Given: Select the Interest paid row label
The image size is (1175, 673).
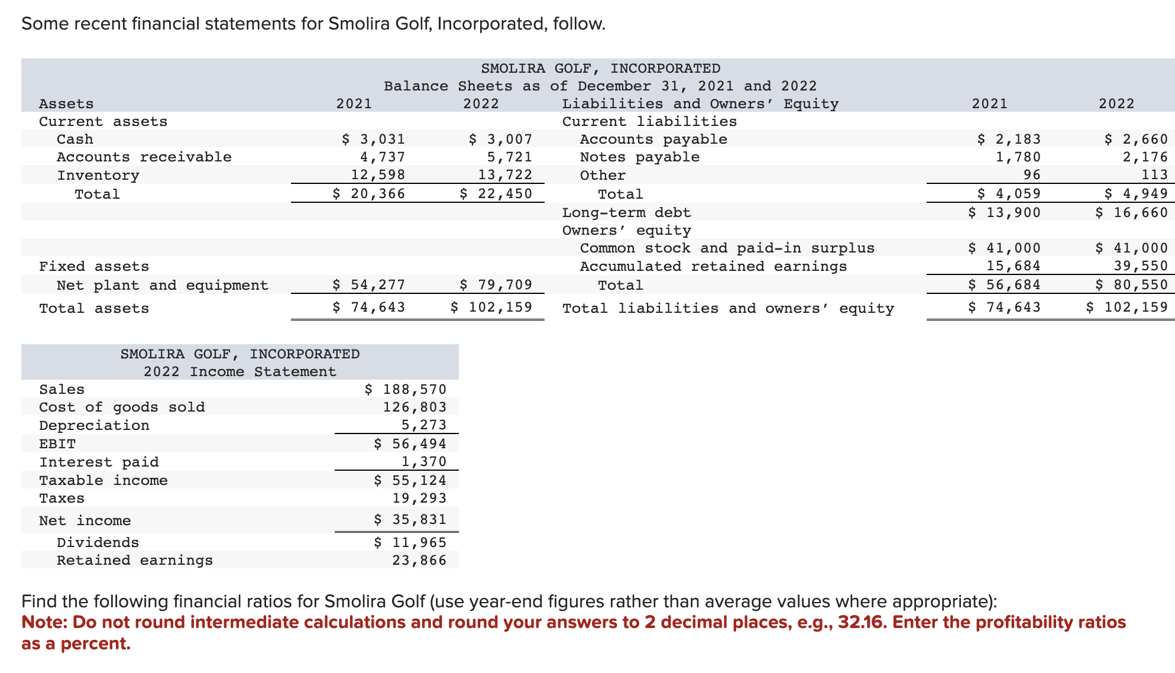Looking at the screenshot, I should click(99, 462).
